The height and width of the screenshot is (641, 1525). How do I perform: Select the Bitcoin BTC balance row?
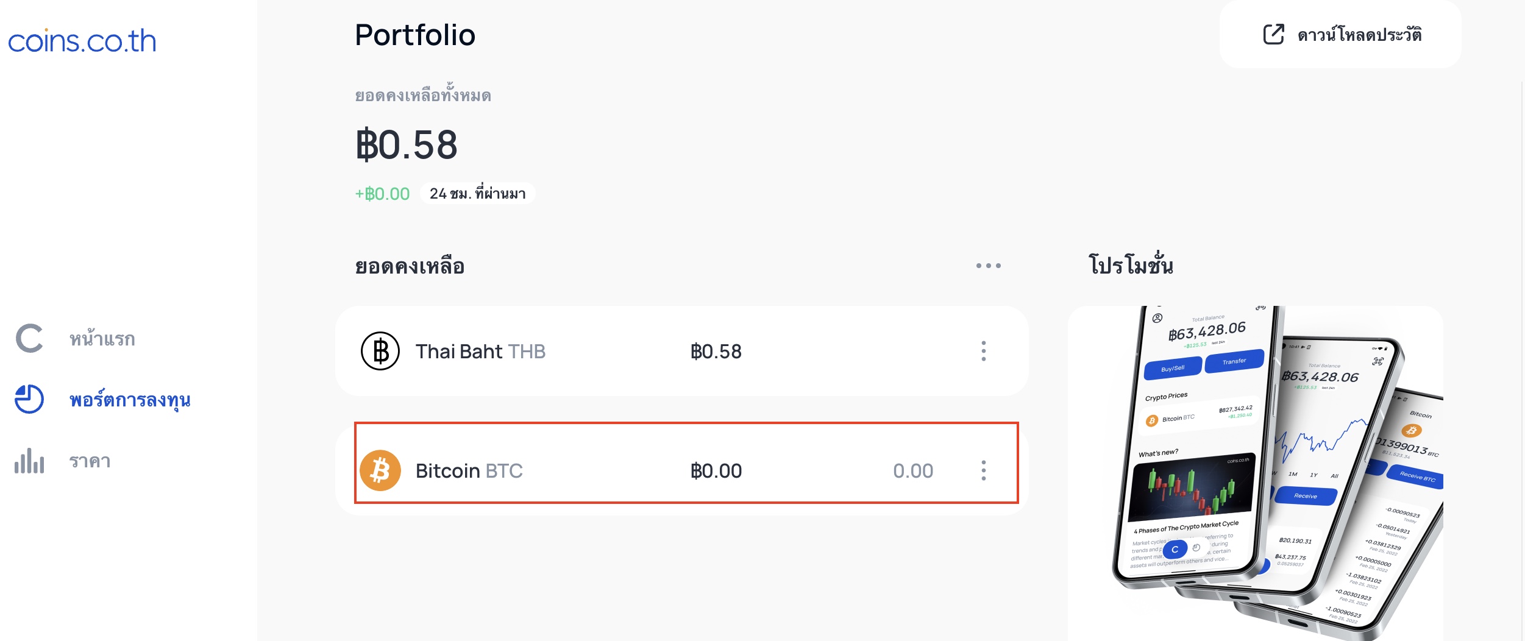click(x=682, y=470)
